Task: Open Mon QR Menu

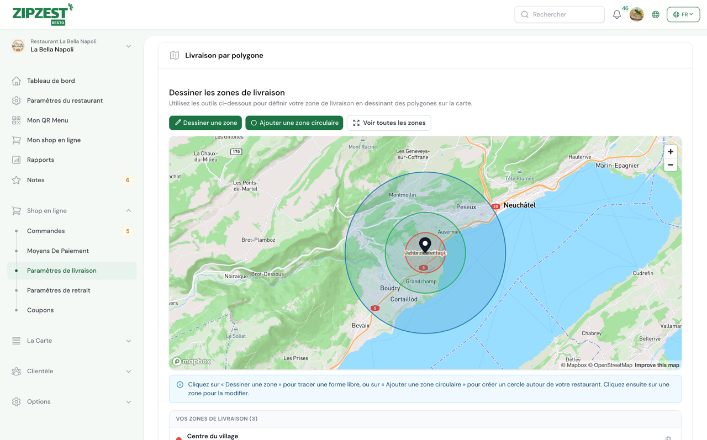Action: tap(48, 120)
